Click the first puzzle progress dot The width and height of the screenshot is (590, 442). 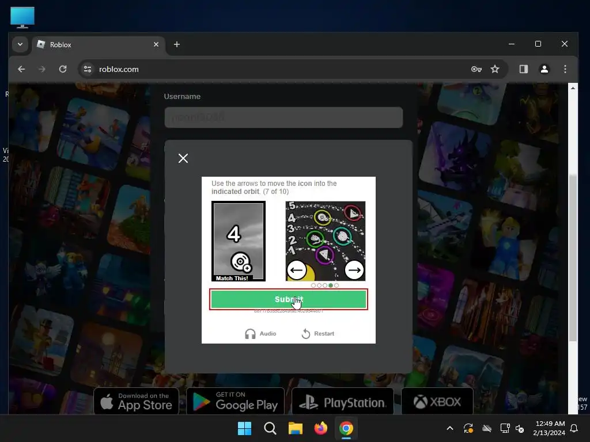pos(313,285)
